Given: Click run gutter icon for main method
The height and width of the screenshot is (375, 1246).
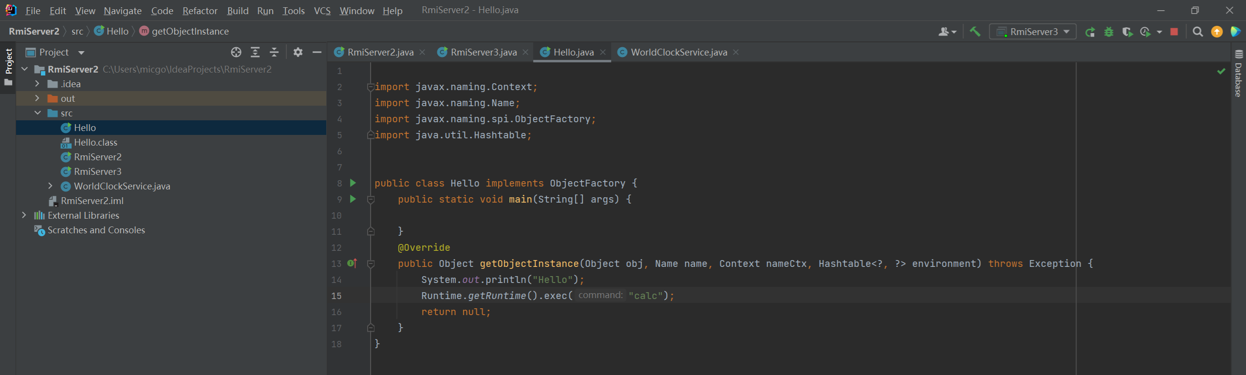Looking at the screenshot, I should (x=353, y=199).
